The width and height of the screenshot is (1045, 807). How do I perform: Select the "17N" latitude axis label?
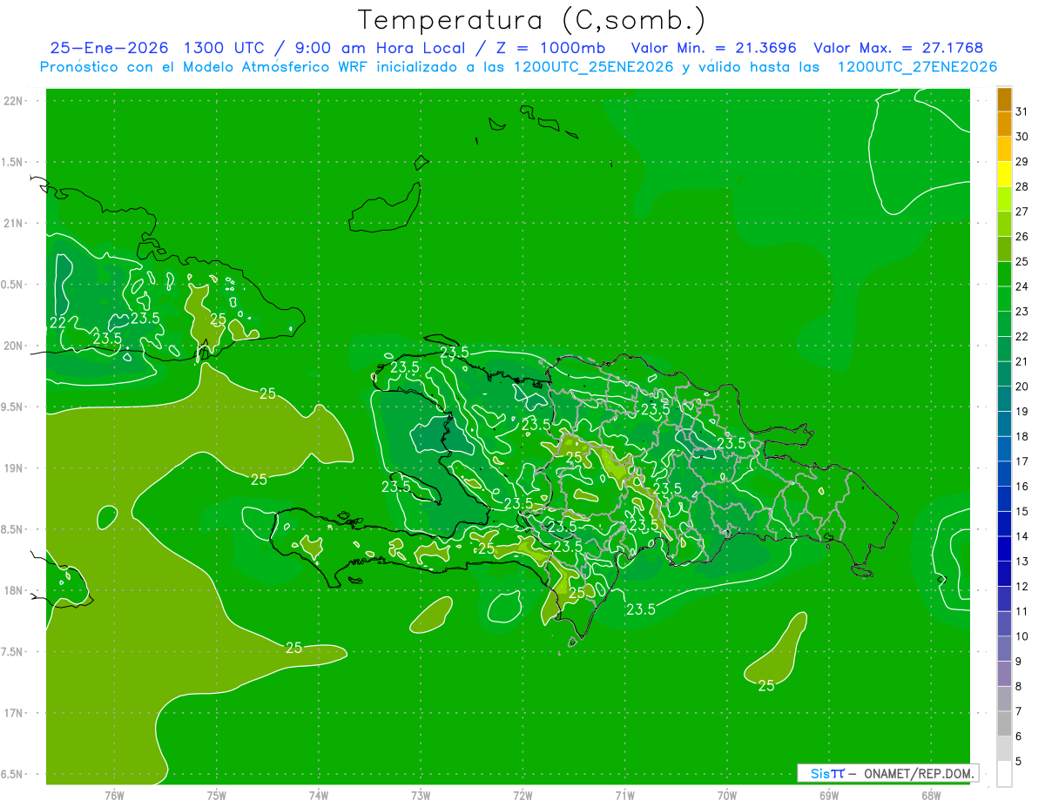tap(13, 714)
